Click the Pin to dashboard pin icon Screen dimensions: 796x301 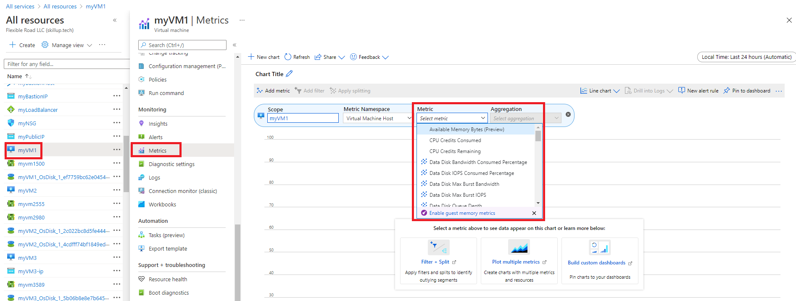[726, 90]
